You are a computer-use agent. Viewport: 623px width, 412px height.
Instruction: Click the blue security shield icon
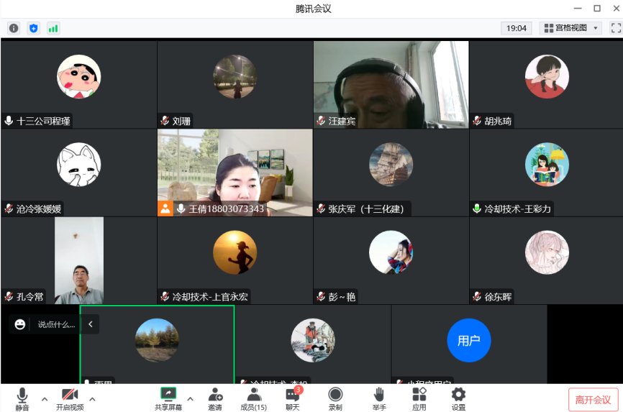coord(33,28)
